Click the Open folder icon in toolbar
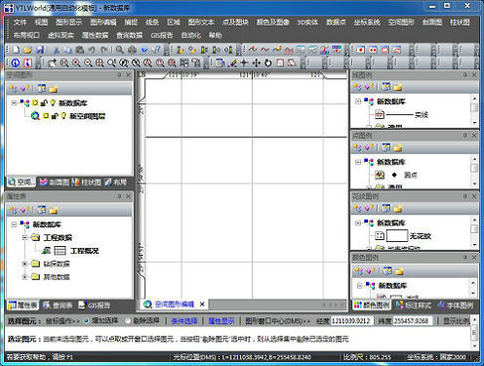 tap(27, 50)
